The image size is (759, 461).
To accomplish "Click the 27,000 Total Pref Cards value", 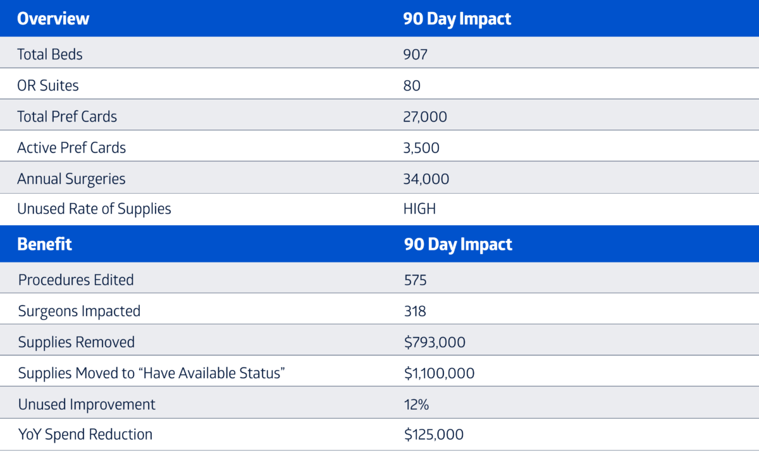I will tap(424, 116).
